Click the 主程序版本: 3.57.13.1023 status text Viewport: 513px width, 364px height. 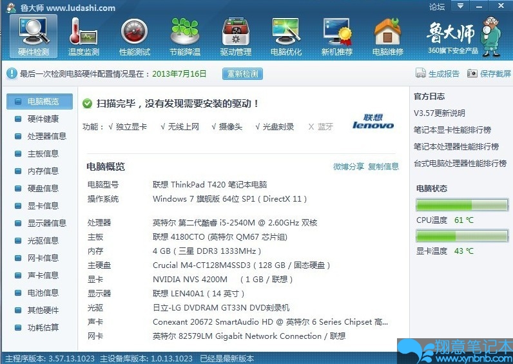pos(50,358)
